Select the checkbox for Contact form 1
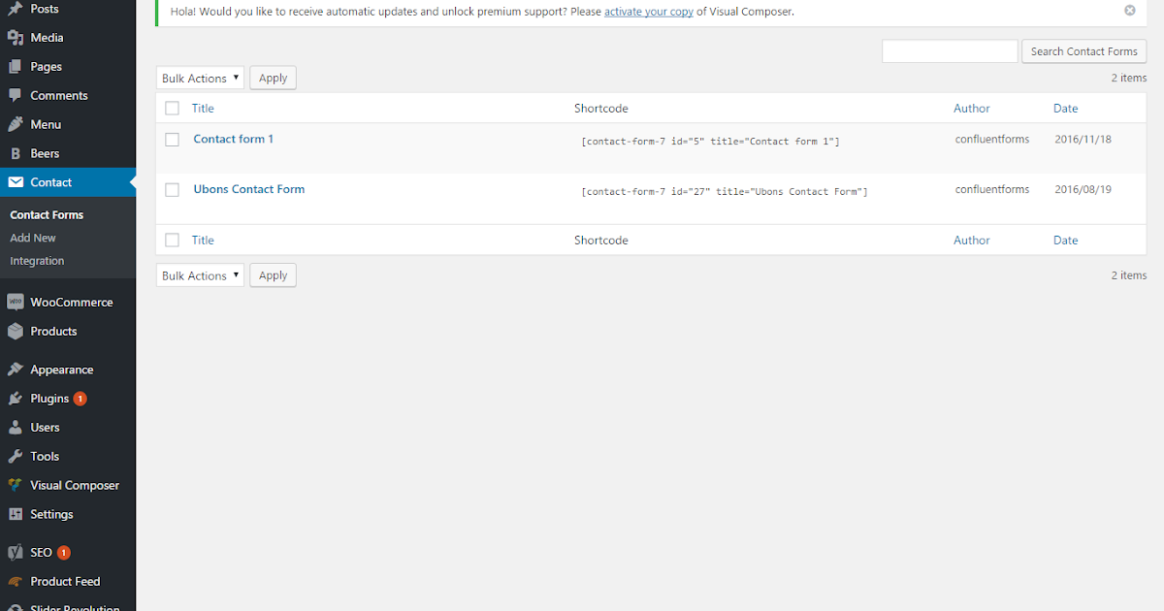 [172, 139]
